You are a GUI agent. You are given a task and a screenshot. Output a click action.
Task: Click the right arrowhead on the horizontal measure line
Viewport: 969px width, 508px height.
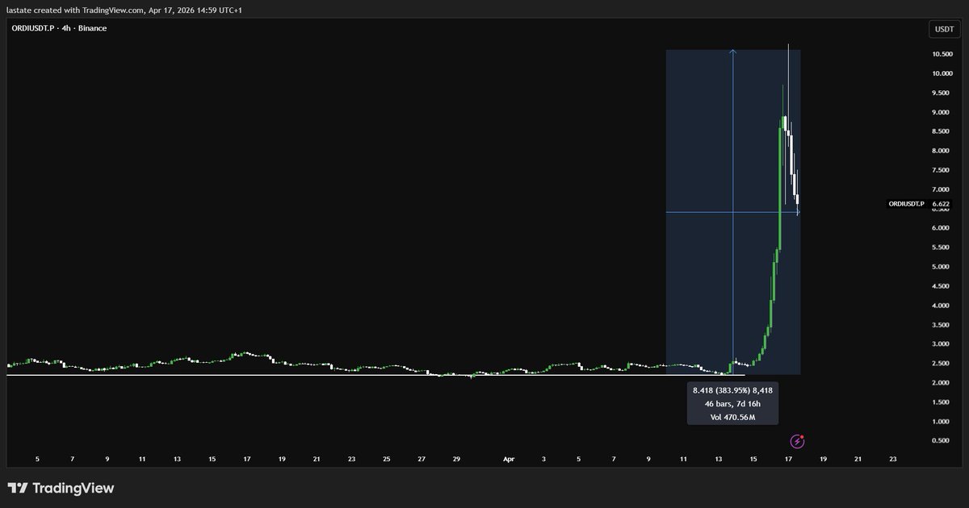(x=798, y=213)
